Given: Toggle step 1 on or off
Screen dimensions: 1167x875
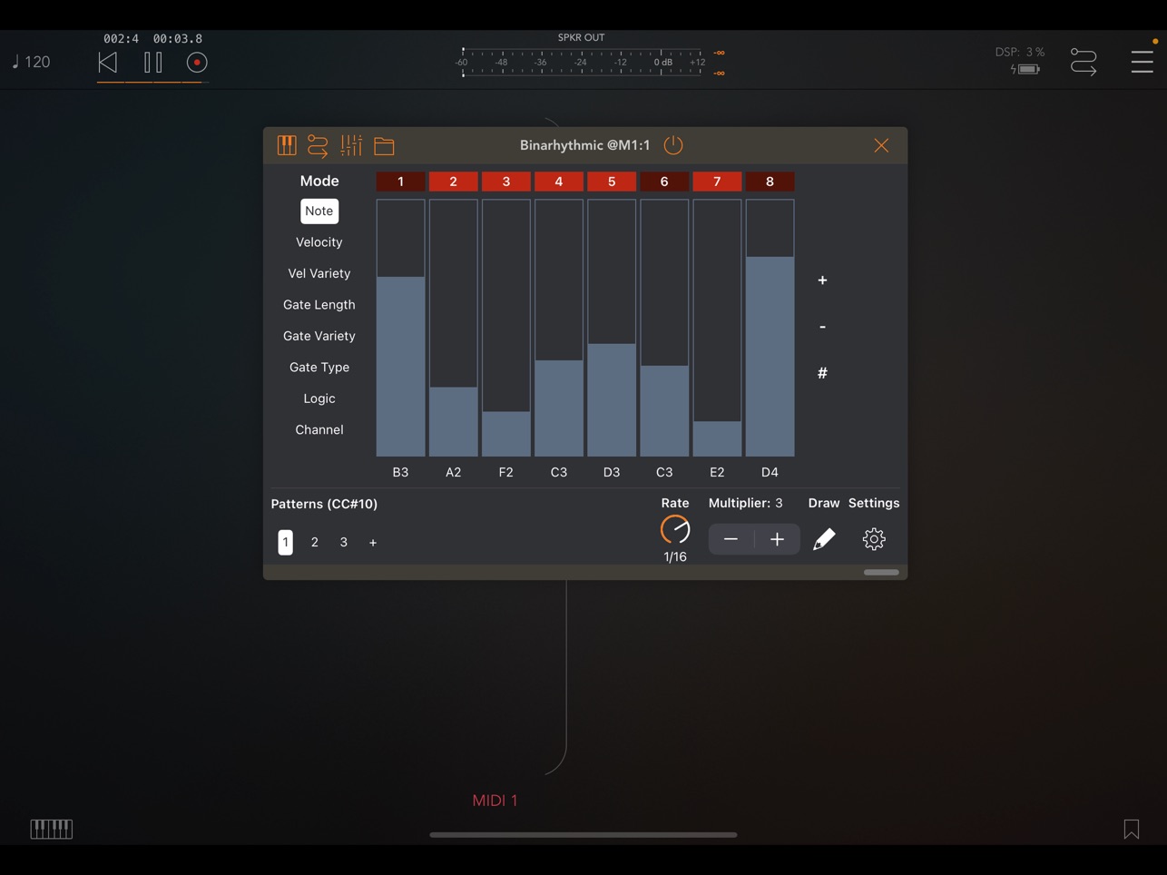Looking at the screenshot, I should point(400,182).
